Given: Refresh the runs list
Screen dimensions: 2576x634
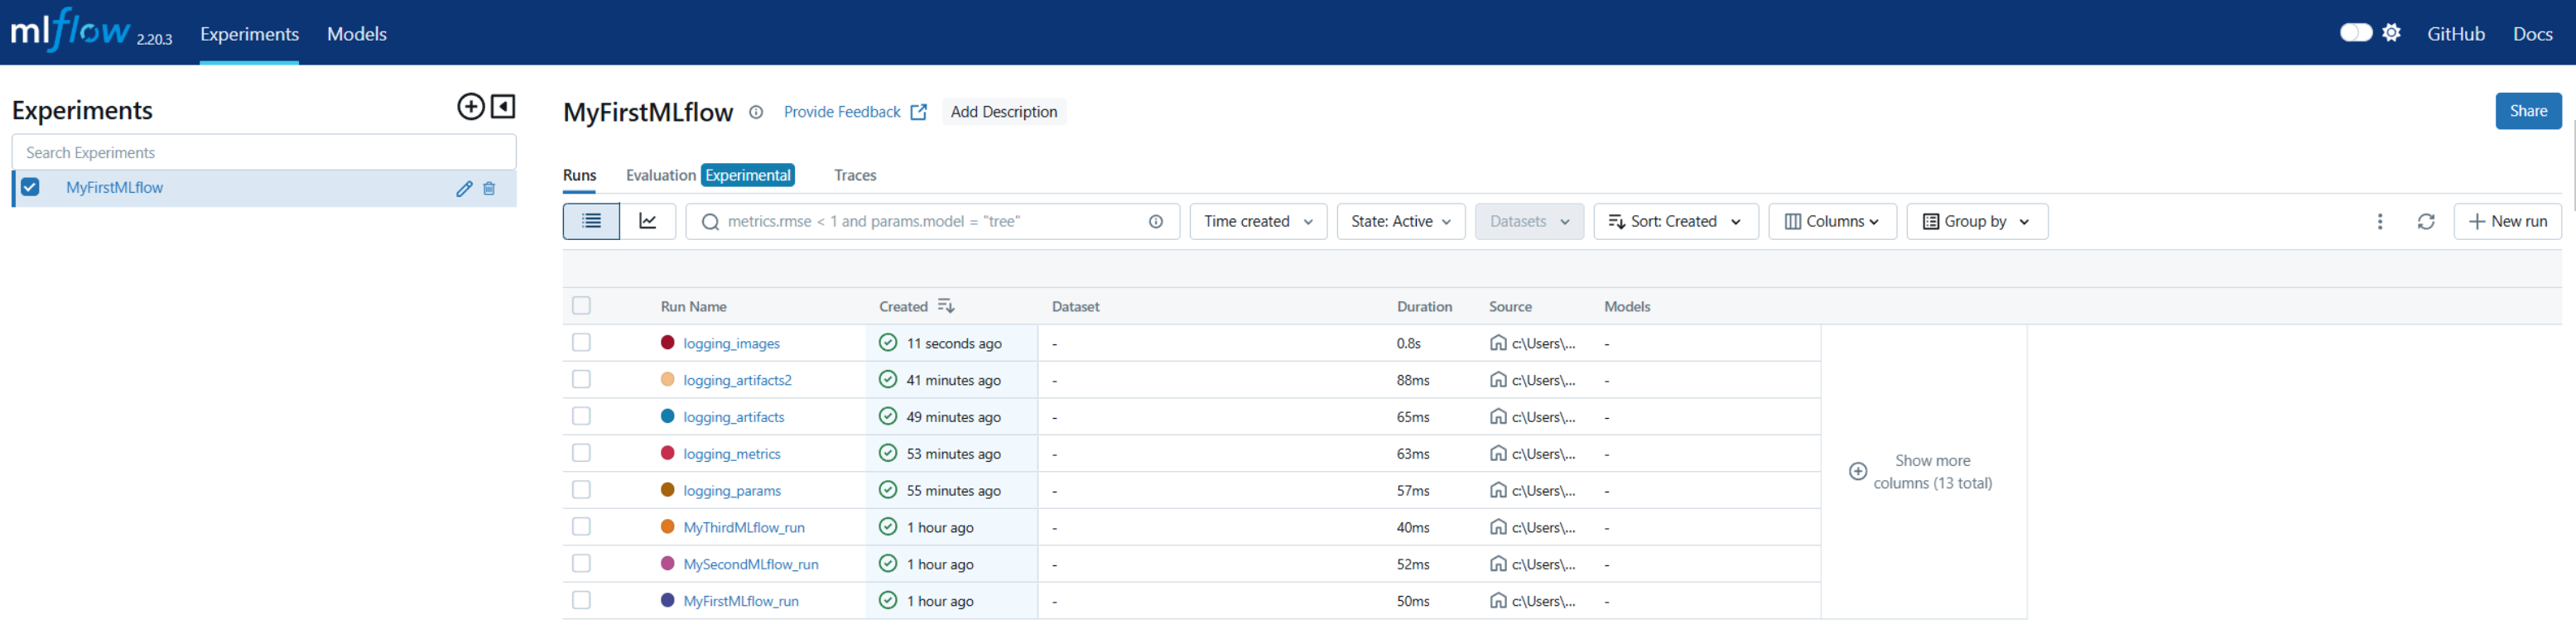Looking at the screenshot, I should pos(2425,222).
